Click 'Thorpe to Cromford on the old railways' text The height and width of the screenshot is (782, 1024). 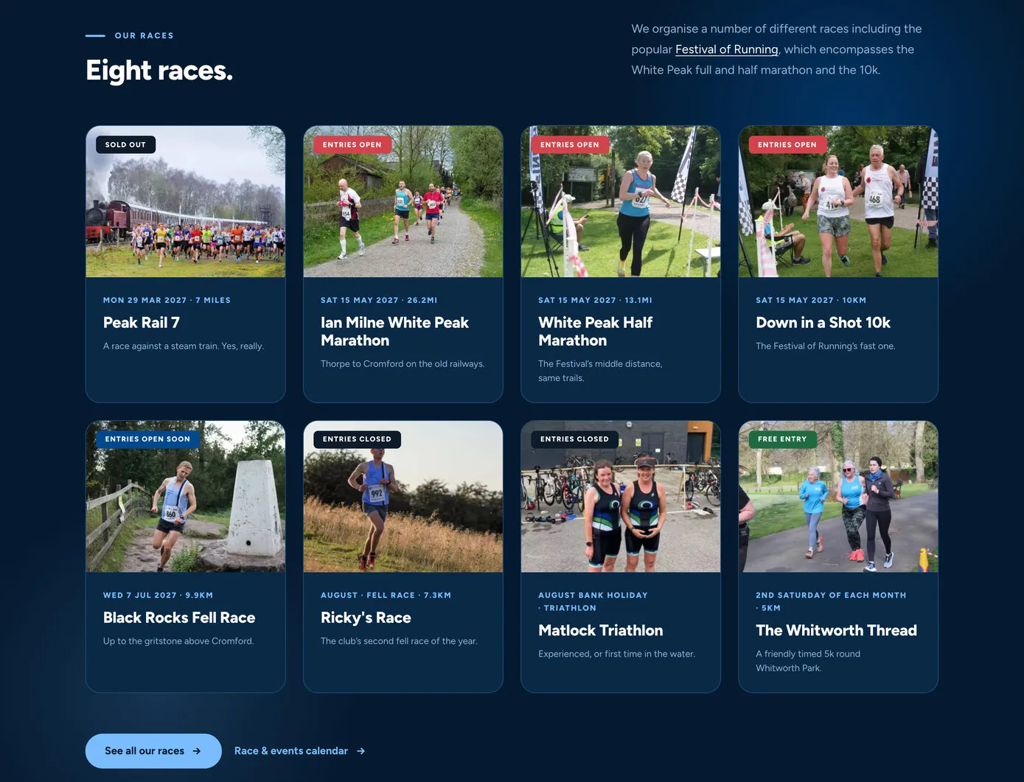[403, 363]
